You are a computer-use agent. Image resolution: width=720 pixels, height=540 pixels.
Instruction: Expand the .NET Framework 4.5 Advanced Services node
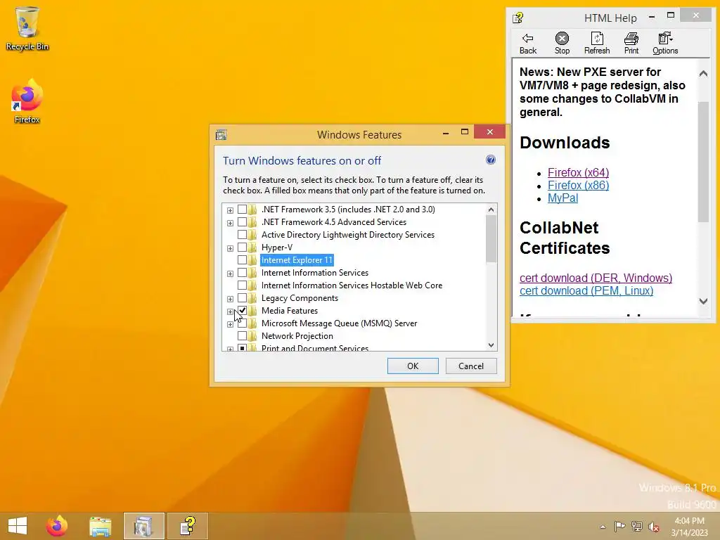(x=230, y=223)
